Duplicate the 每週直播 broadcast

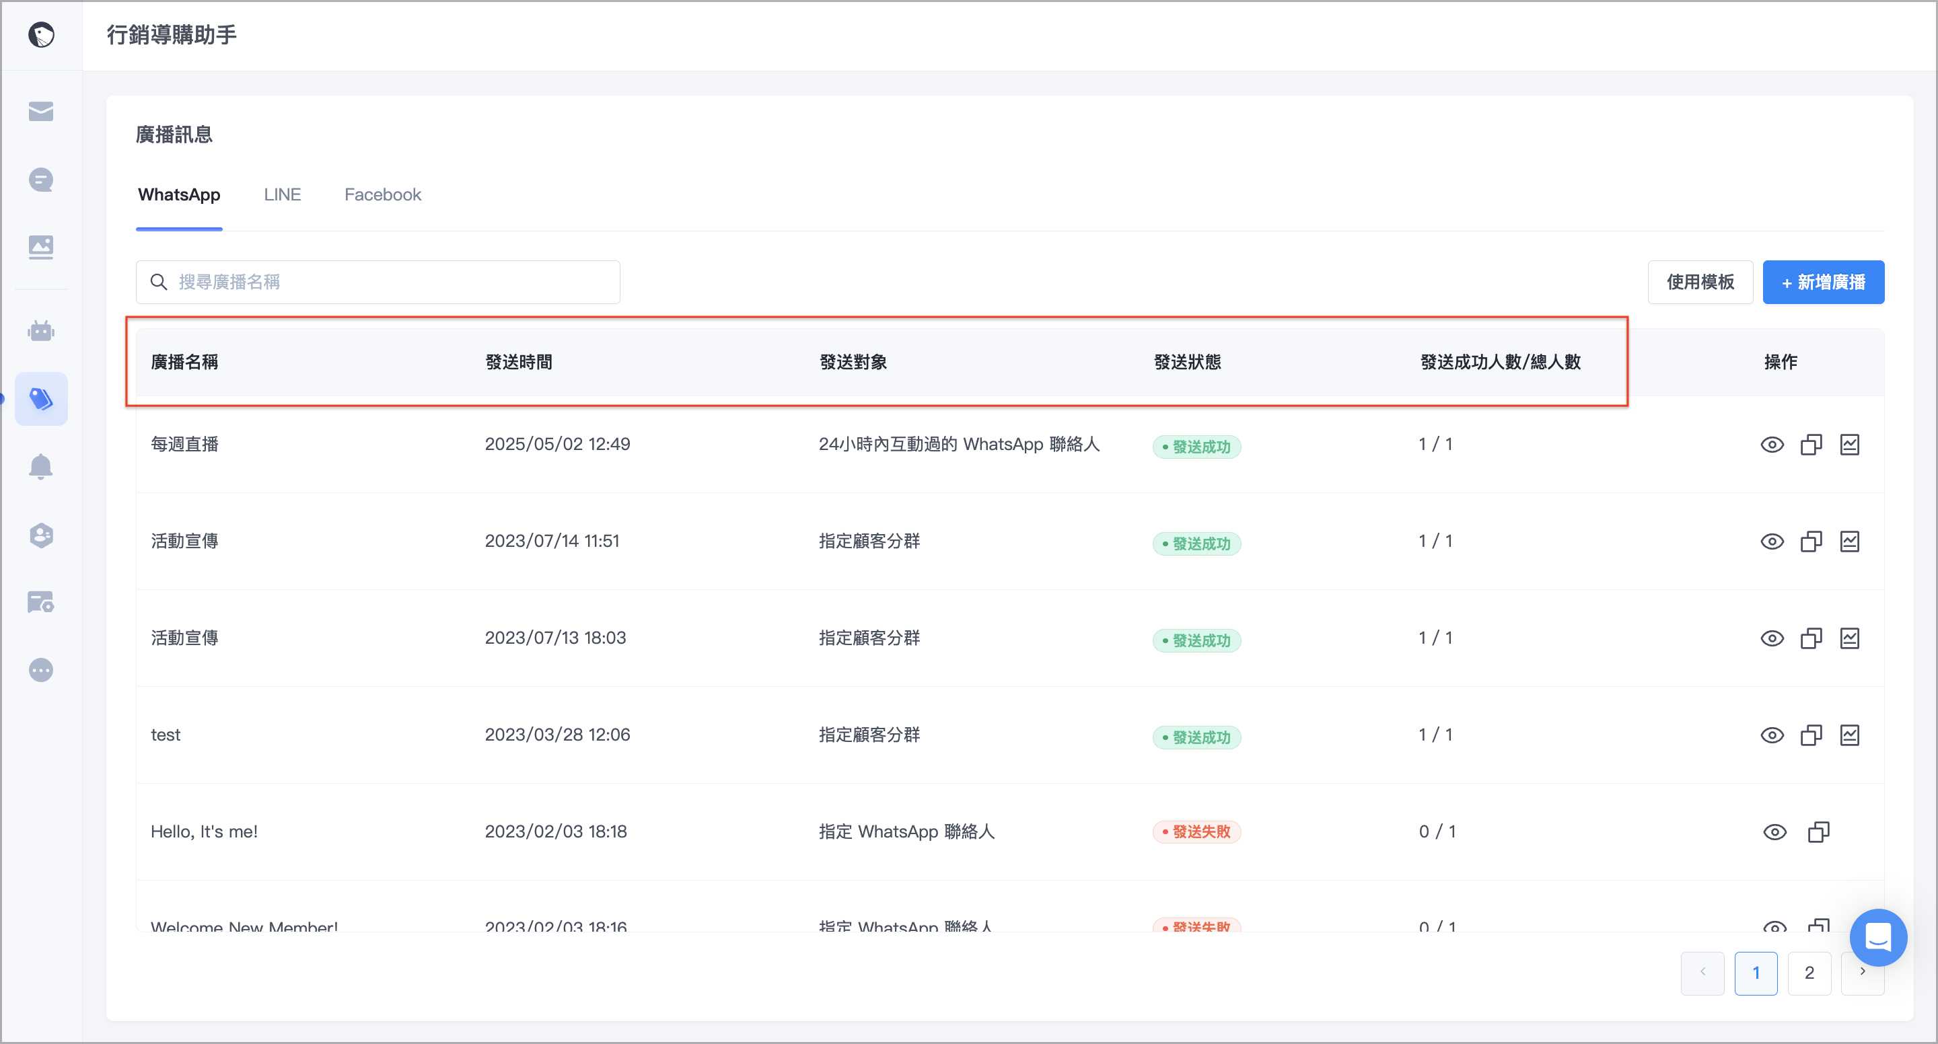click(x=1811, y=445)
